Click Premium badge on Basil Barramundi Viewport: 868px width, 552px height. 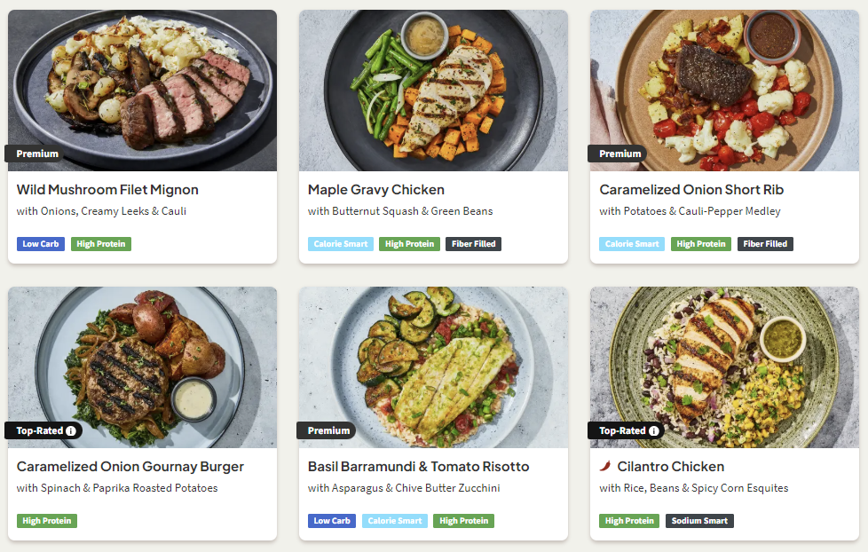click(328, 430)
